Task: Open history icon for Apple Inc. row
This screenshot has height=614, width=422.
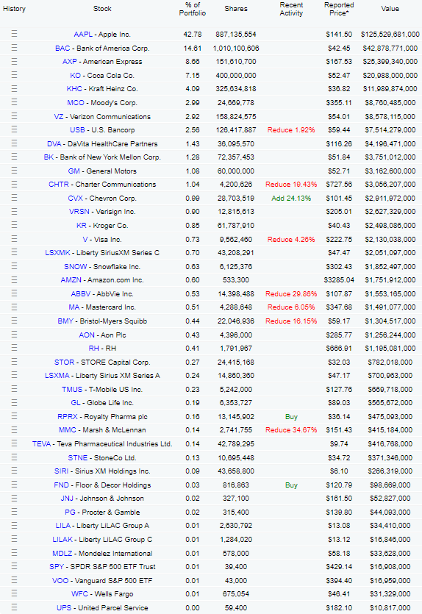Action: pos(15,34)
